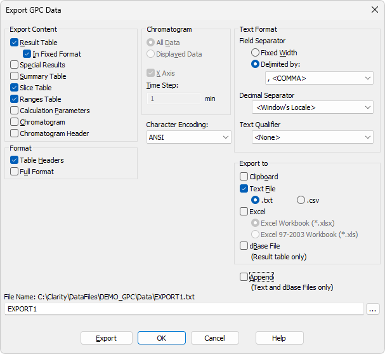Check the Chromatogram Header box
The image size is (385, 354).
coord(14,133)
